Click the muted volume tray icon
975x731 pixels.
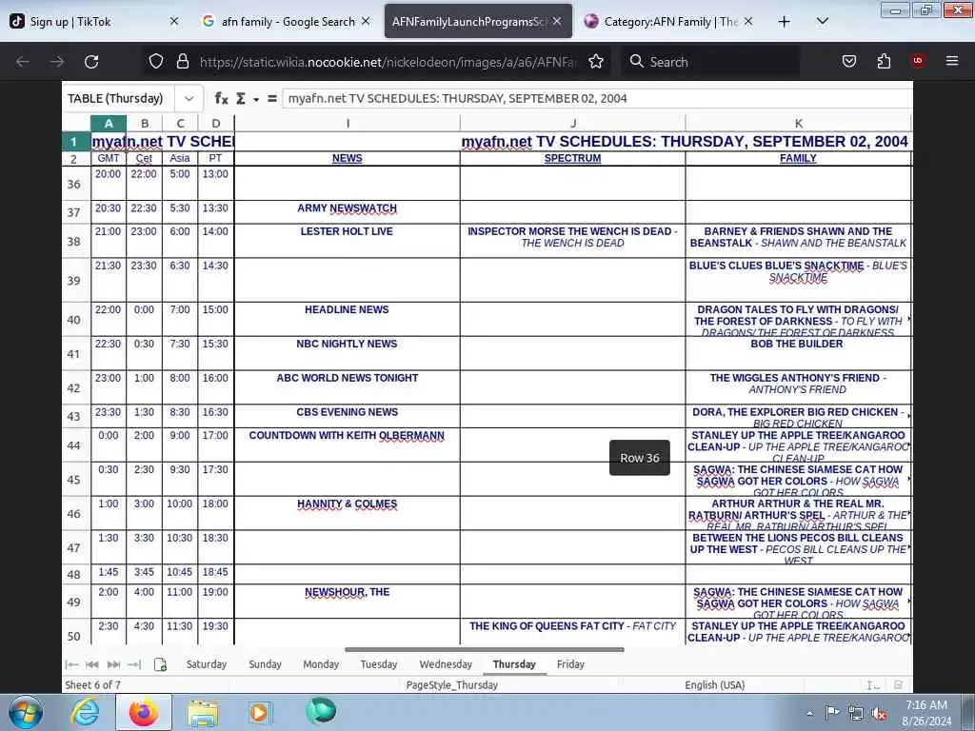[879, 714]
